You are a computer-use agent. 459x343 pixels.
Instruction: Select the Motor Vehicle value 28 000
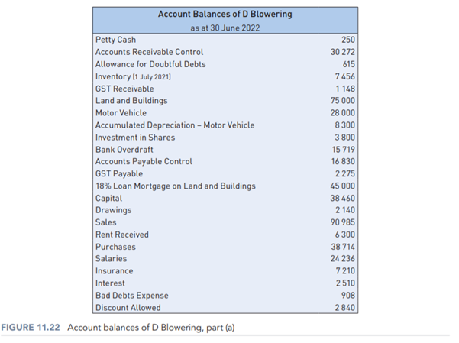pyautogui.click(x=343, y=113)
